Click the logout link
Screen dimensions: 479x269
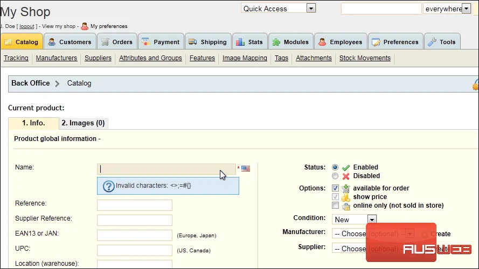pyautogui.click(x=27, y=26)
